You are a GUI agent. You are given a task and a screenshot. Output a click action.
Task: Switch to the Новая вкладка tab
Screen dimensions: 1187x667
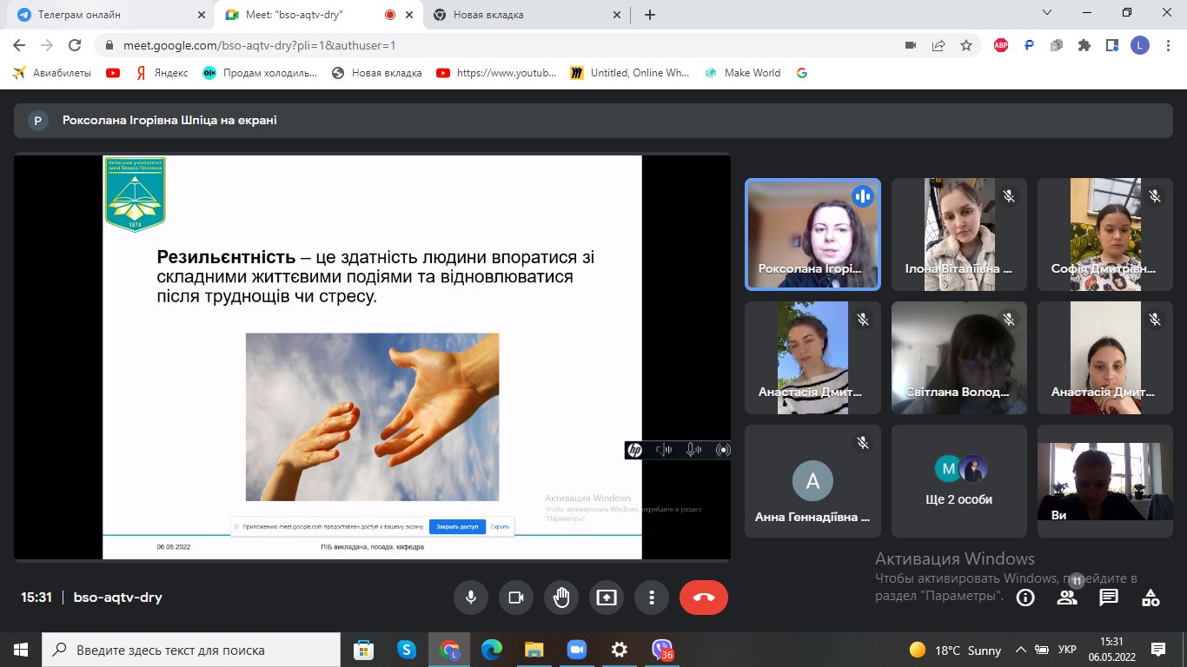click(525, 15)
